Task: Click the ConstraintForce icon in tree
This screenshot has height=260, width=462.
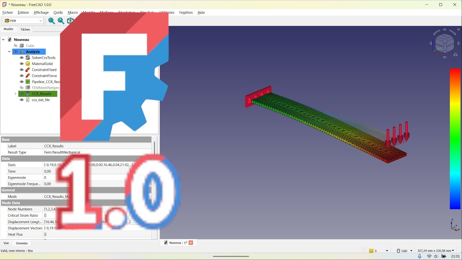Action: 28,76
